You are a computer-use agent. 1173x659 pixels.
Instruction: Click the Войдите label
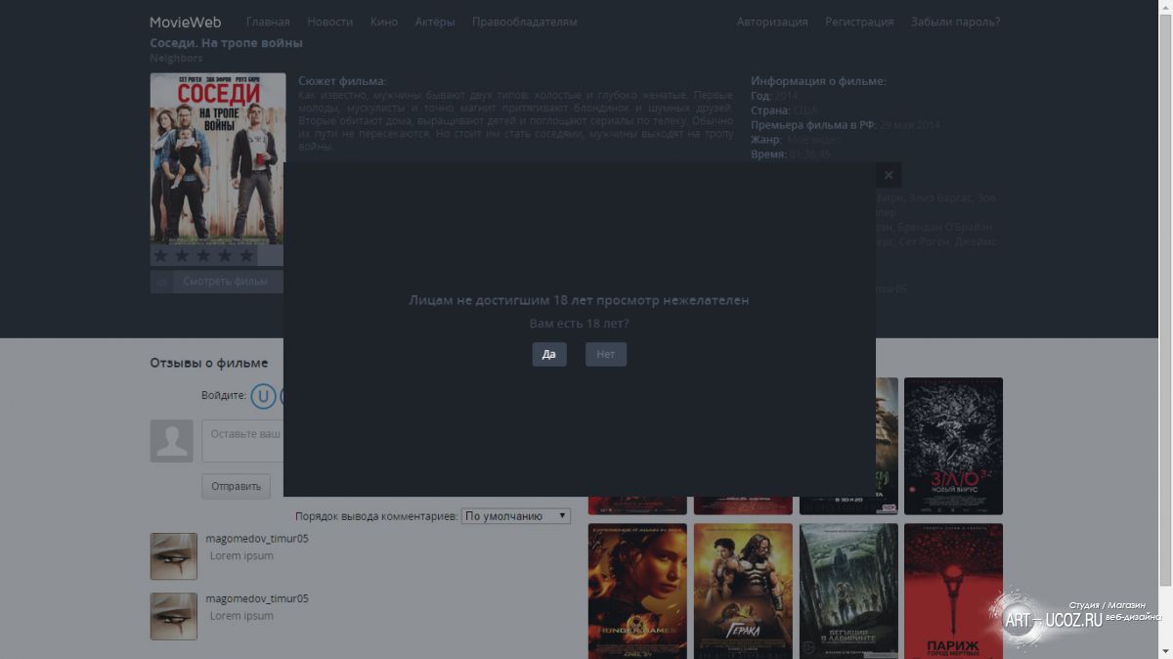click(x=224, y=396)
